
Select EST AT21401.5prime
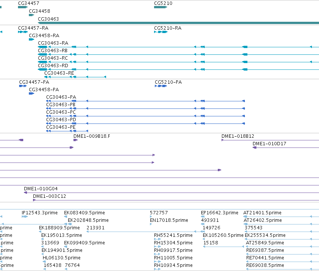[262, 213]
